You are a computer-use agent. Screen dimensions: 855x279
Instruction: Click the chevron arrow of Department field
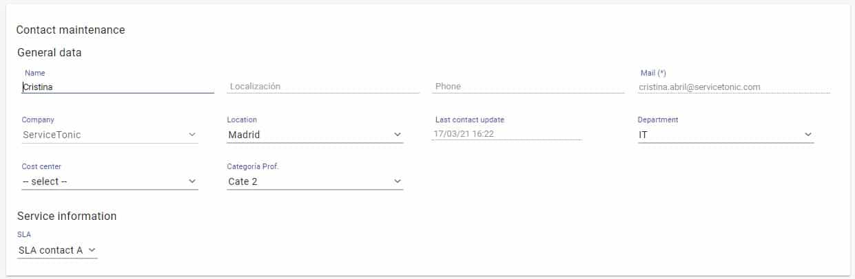point(808,135)
